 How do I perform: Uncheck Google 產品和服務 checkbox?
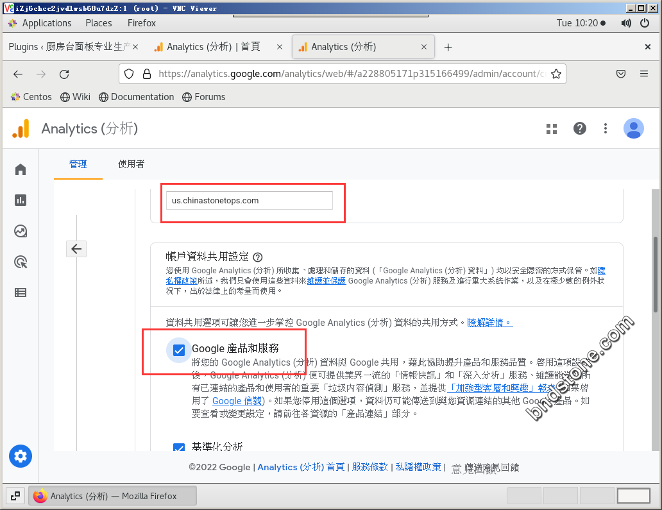click(179, 350)
